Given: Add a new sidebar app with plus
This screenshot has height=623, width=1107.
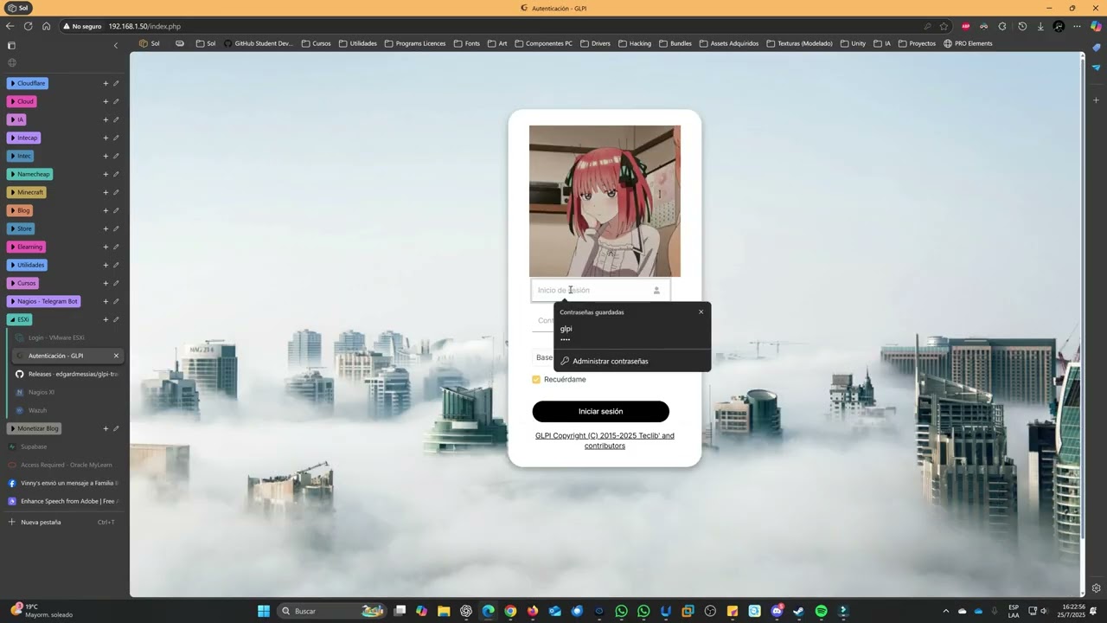Looking at the screenshot, I should [1097, 100].
